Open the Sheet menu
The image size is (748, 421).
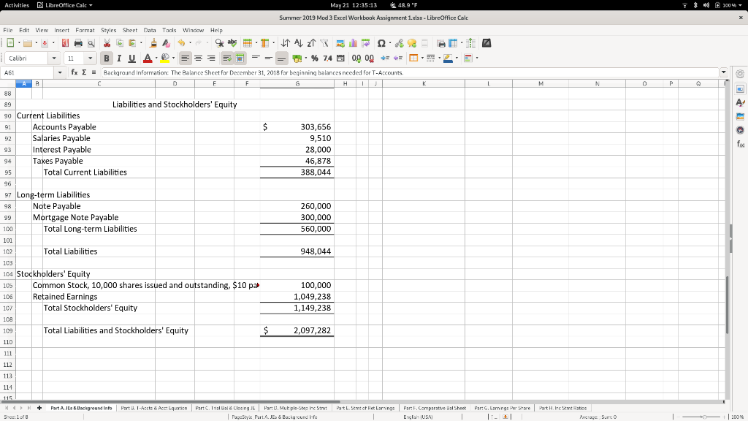click(130, 30)
